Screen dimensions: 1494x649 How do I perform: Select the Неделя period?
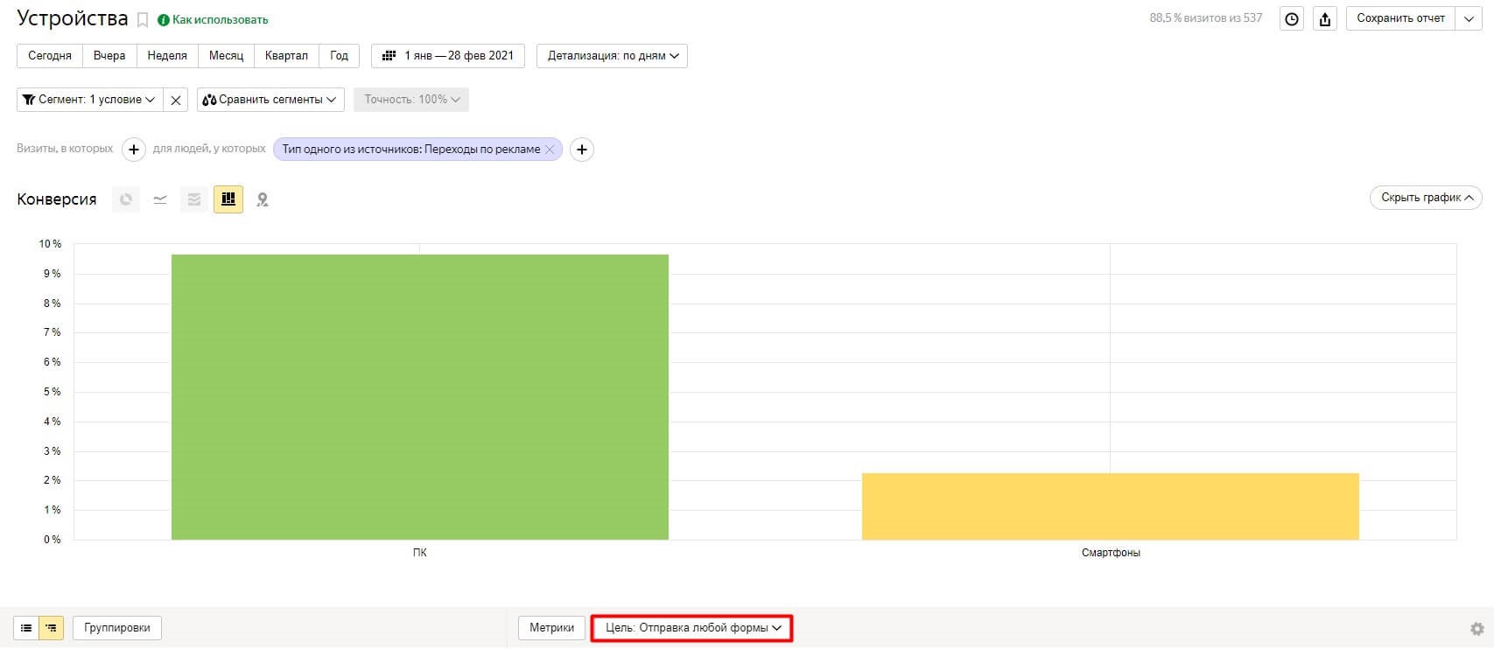click(x=167, y=55)
